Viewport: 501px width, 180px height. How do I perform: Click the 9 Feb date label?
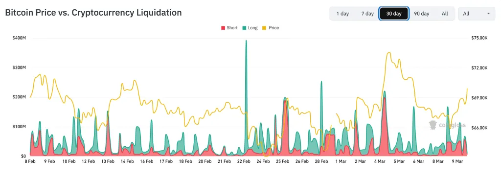[x=49, y=161]
